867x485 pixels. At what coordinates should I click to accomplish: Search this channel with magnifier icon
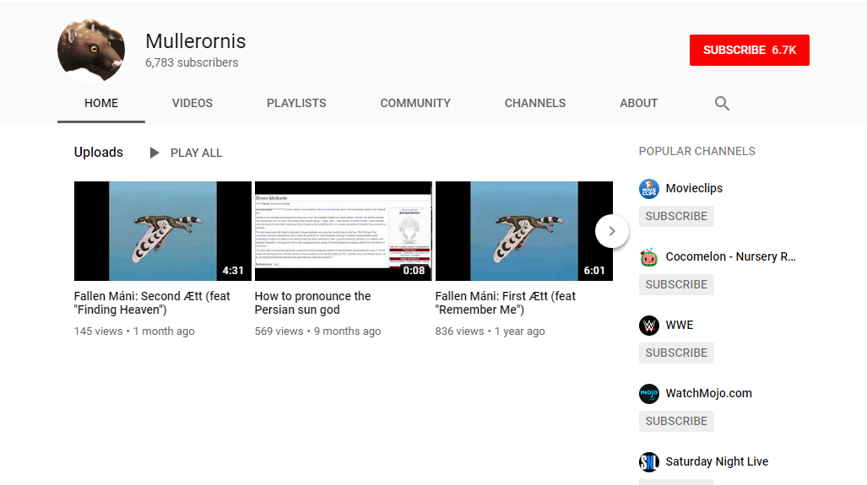722,103
